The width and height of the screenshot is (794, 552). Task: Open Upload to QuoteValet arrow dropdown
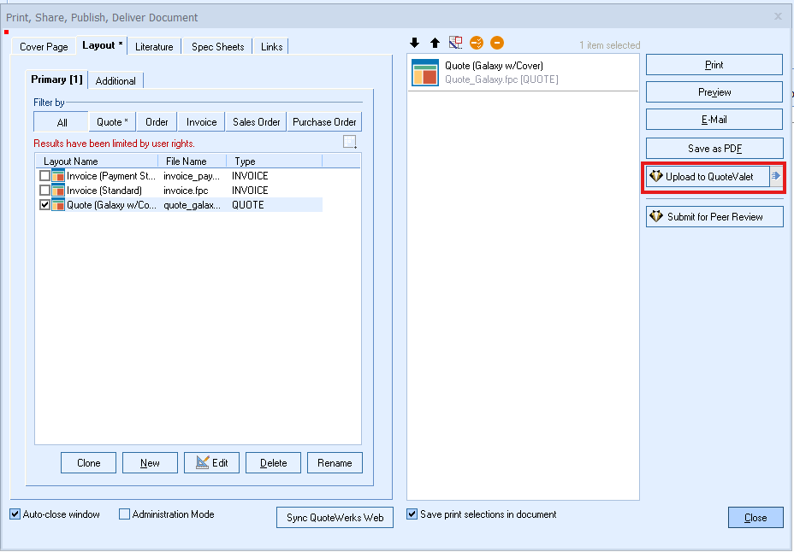[776, 176]
